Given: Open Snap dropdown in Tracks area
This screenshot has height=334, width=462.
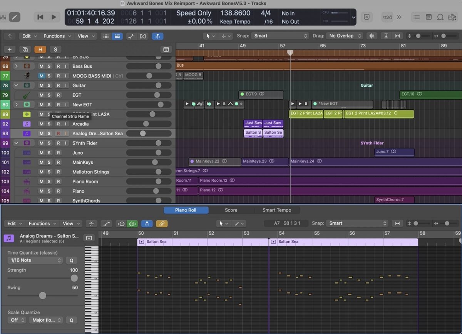Looking at the screenshot, I should [280, 36].
